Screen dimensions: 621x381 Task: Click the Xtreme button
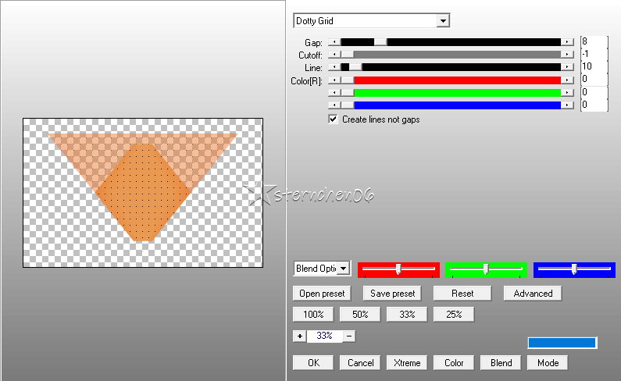(407, 363)
